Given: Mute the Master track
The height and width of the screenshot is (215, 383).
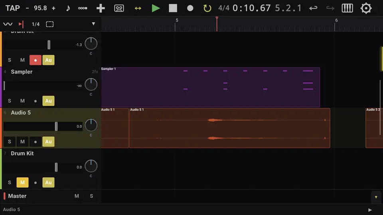Looking at the screenshot, I should coord(77,196).
